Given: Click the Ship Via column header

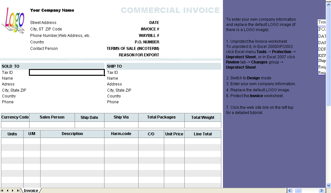Looking at the screenshot, I should pyautogui.click(x=121, y=117).
